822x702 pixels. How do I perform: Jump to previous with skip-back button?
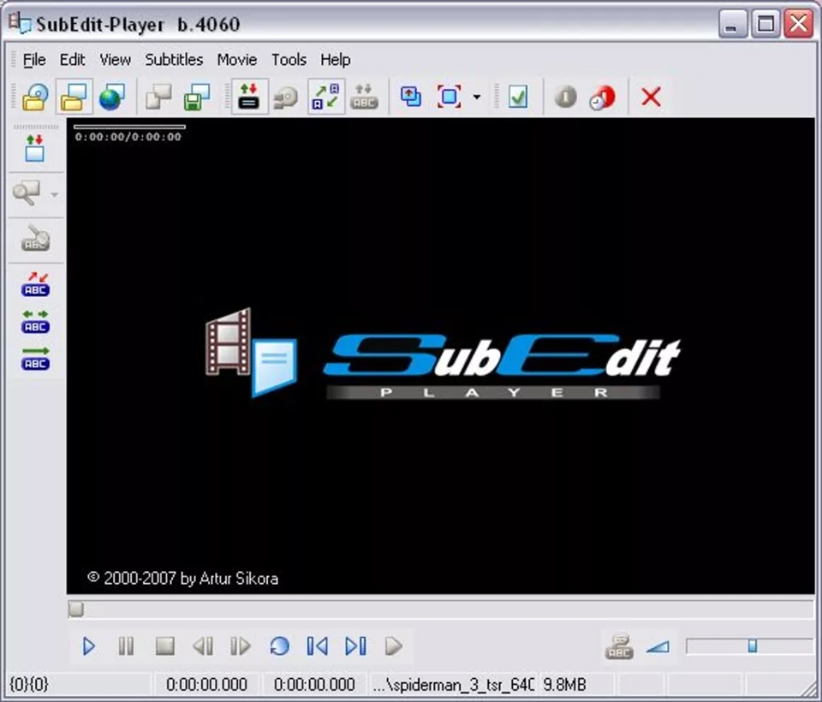(x=317, y=645)
